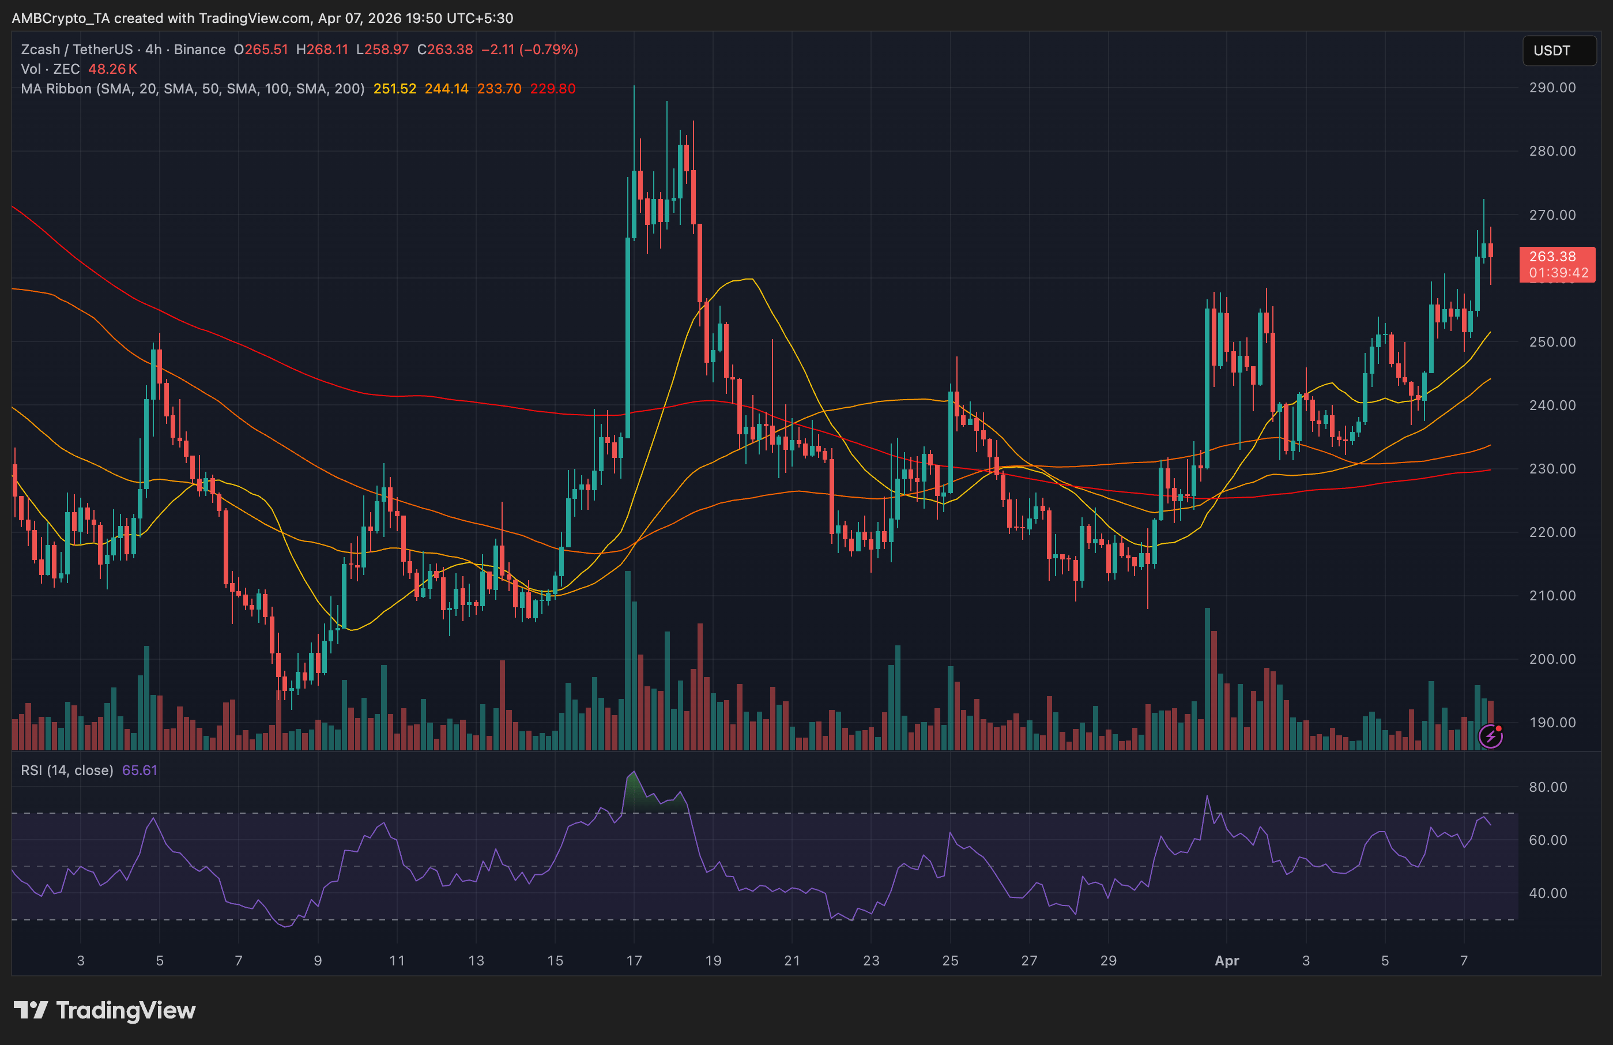Click the RSI value 65.61
Screen dimensions: 1613x1045
[140, 770]
